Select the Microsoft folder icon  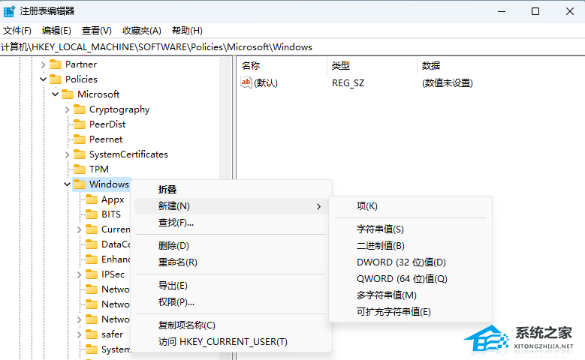click(x=68, y=94)
